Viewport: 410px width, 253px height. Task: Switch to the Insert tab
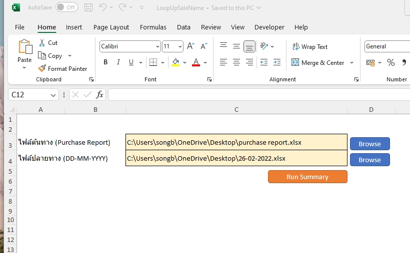[73, 27]
